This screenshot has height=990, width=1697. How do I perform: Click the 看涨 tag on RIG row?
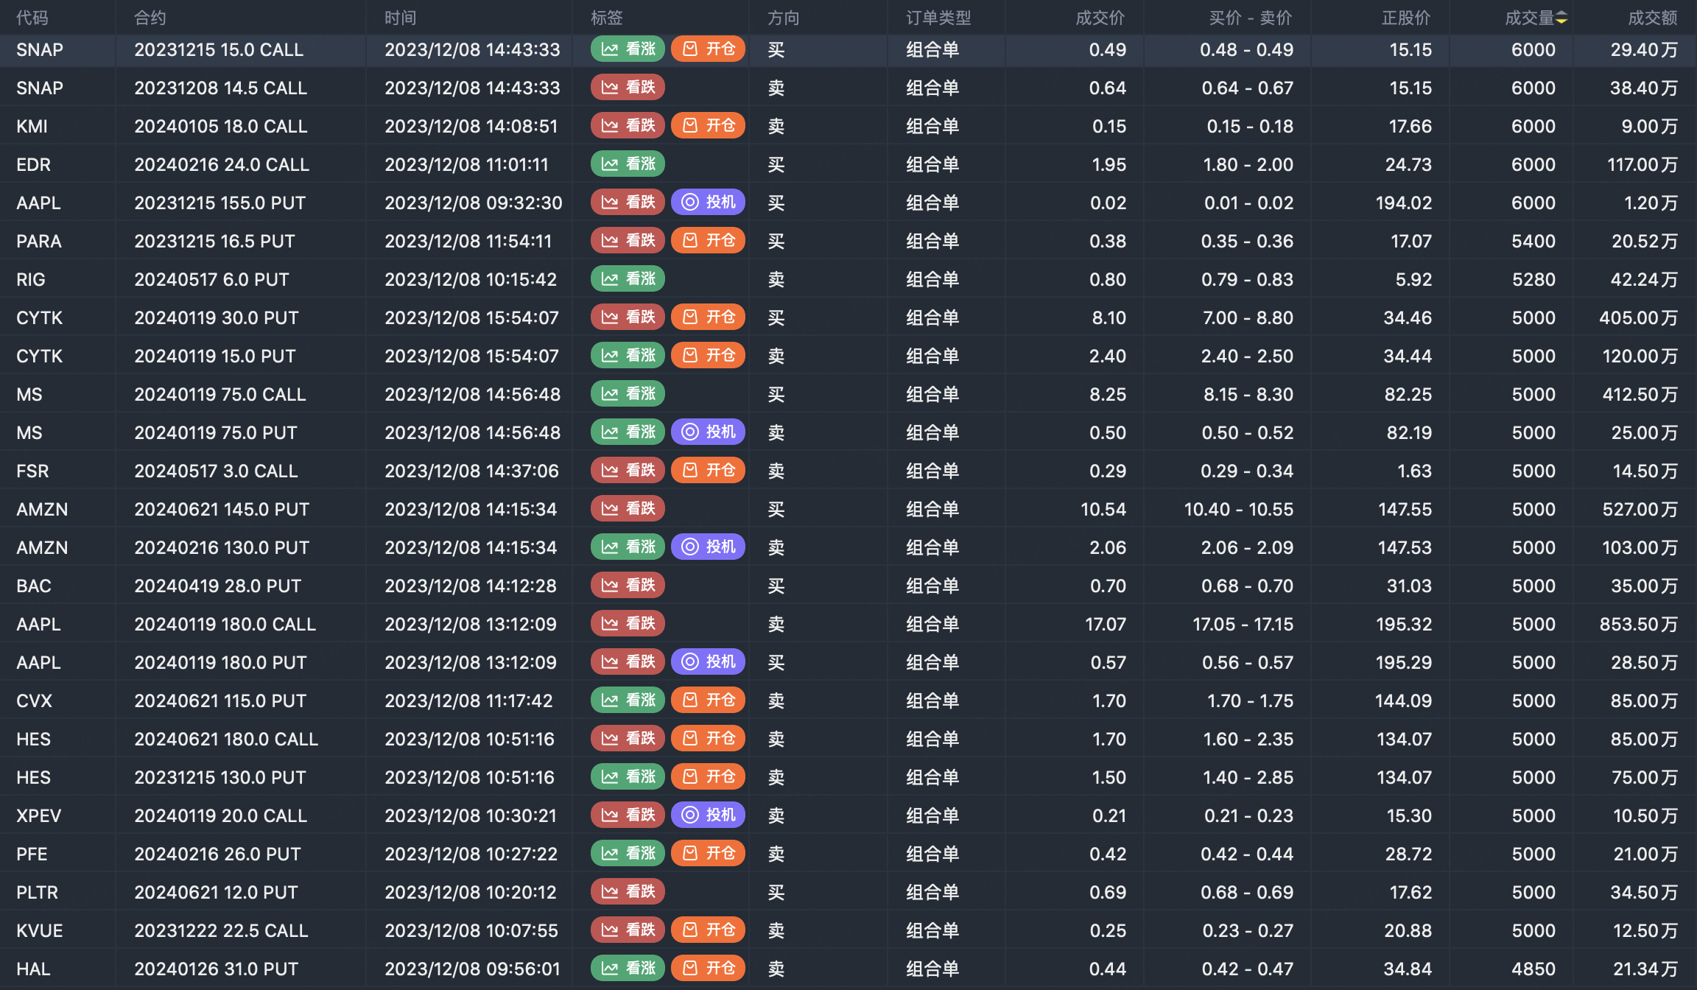(628, 279)
